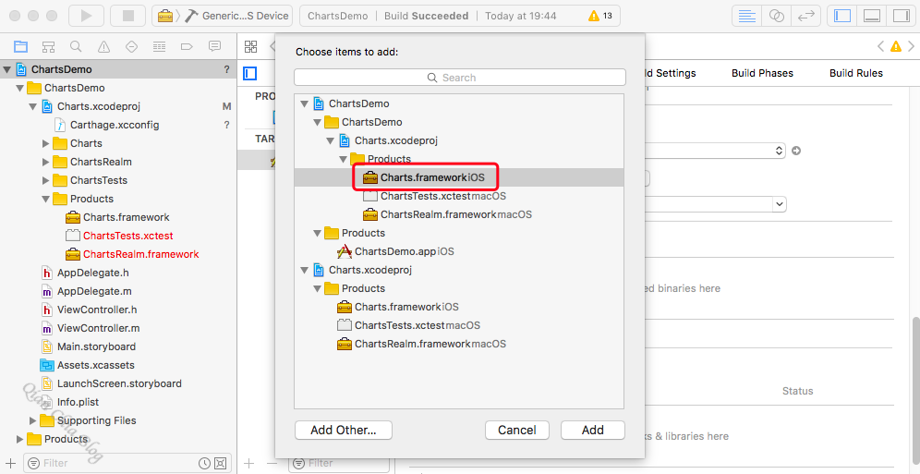Show the Issue navigator
Screen dimensions: 920x474
tap(103, 46)
